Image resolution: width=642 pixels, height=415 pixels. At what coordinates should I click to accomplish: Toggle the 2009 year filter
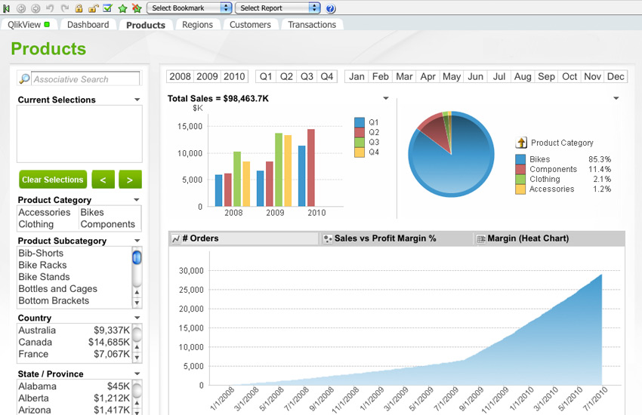coord(207,76)
